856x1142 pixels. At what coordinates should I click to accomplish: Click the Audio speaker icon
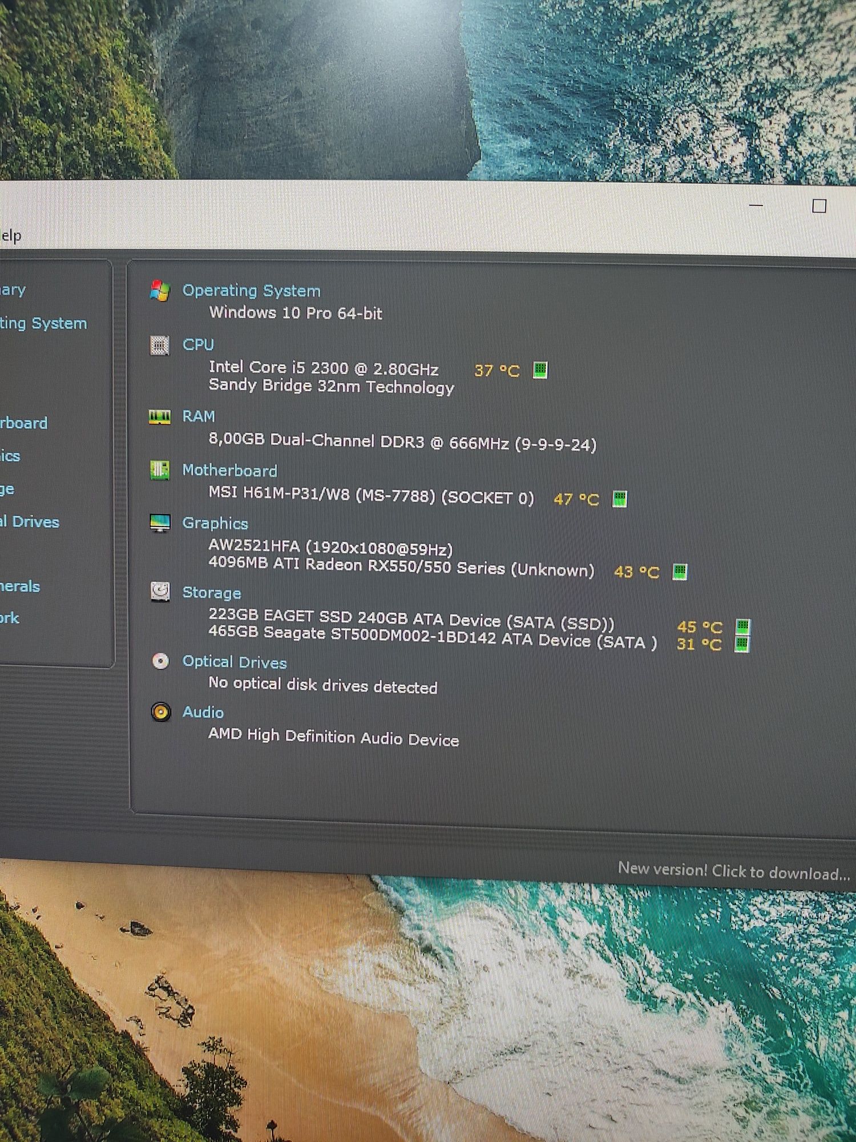(x=161, y=712)
